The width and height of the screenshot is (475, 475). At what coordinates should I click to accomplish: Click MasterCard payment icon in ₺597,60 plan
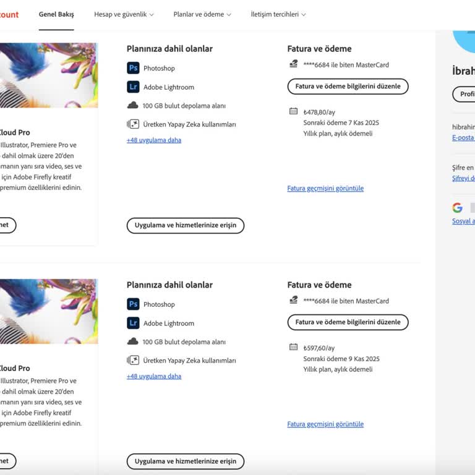tap(294, 299)
